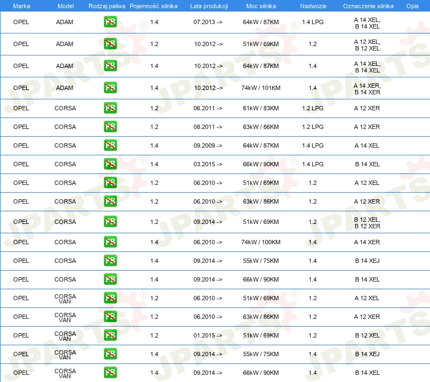The image size is (430, 382).
Task: Select 1.2 LPG cell in the CORSA 08.2011 row
Action: 313,127
